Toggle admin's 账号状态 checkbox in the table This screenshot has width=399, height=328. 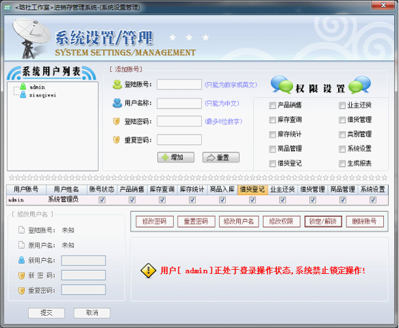click(102, 200)
